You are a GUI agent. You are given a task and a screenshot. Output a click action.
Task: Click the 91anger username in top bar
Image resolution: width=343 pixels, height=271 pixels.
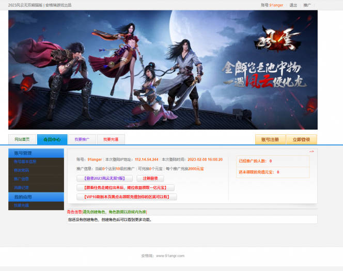pyautogui.click(x=276, y=5)
